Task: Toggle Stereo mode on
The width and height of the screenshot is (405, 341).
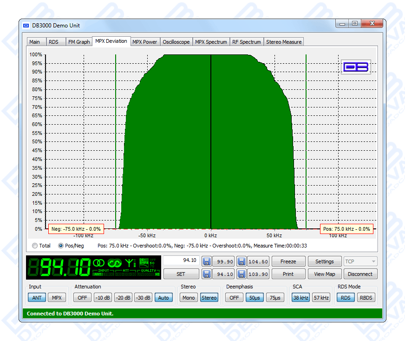Action: [209, 298]
